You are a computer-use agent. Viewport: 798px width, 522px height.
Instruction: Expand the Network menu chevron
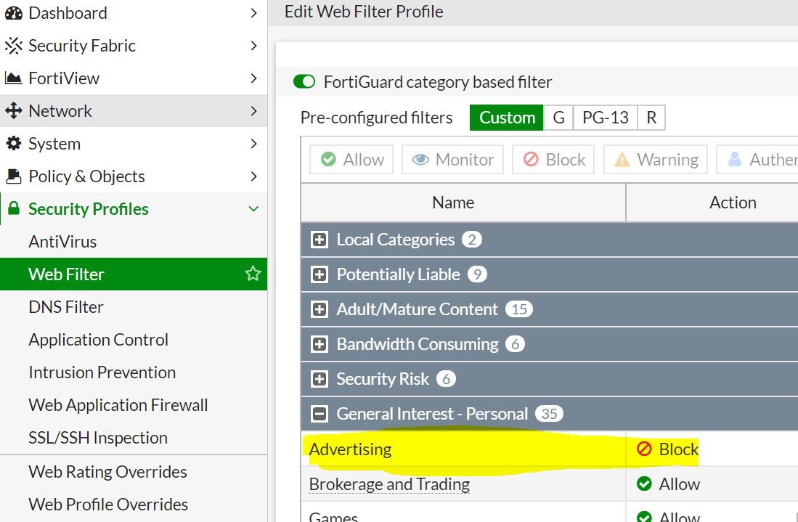pos(254,111)
